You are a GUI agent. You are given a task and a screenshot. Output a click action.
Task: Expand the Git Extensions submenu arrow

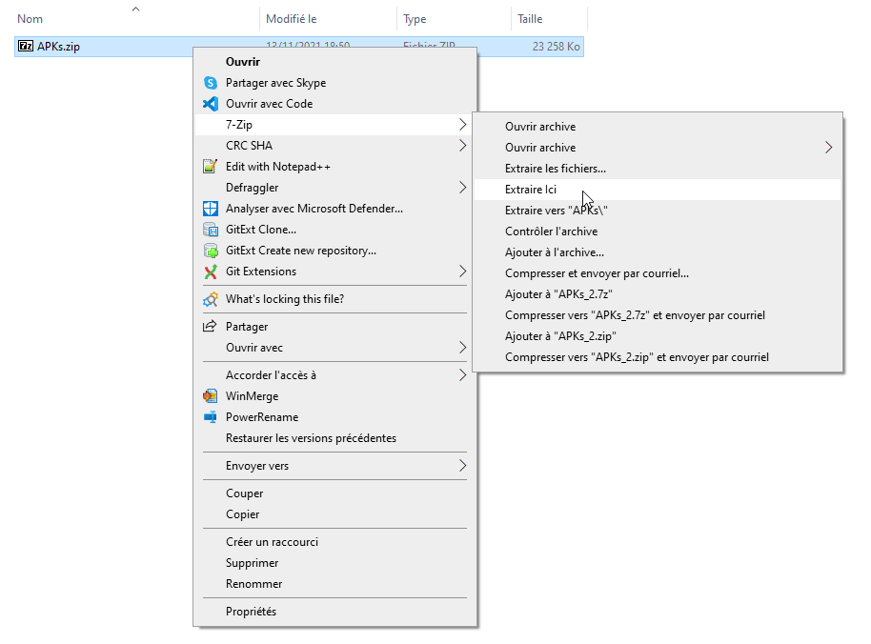point(462,272)
